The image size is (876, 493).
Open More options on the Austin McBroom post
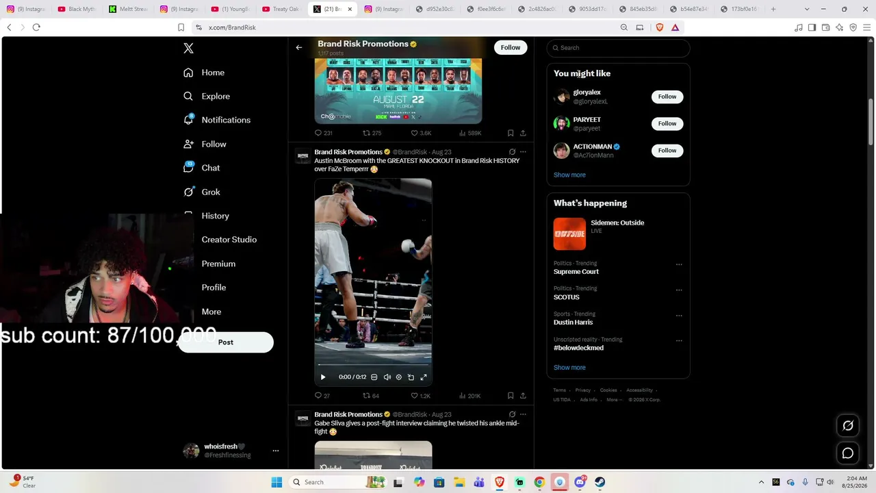(523, 152)
